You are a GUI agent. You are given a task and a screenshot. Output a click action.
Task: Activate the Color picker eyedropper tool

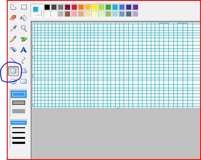13,28
